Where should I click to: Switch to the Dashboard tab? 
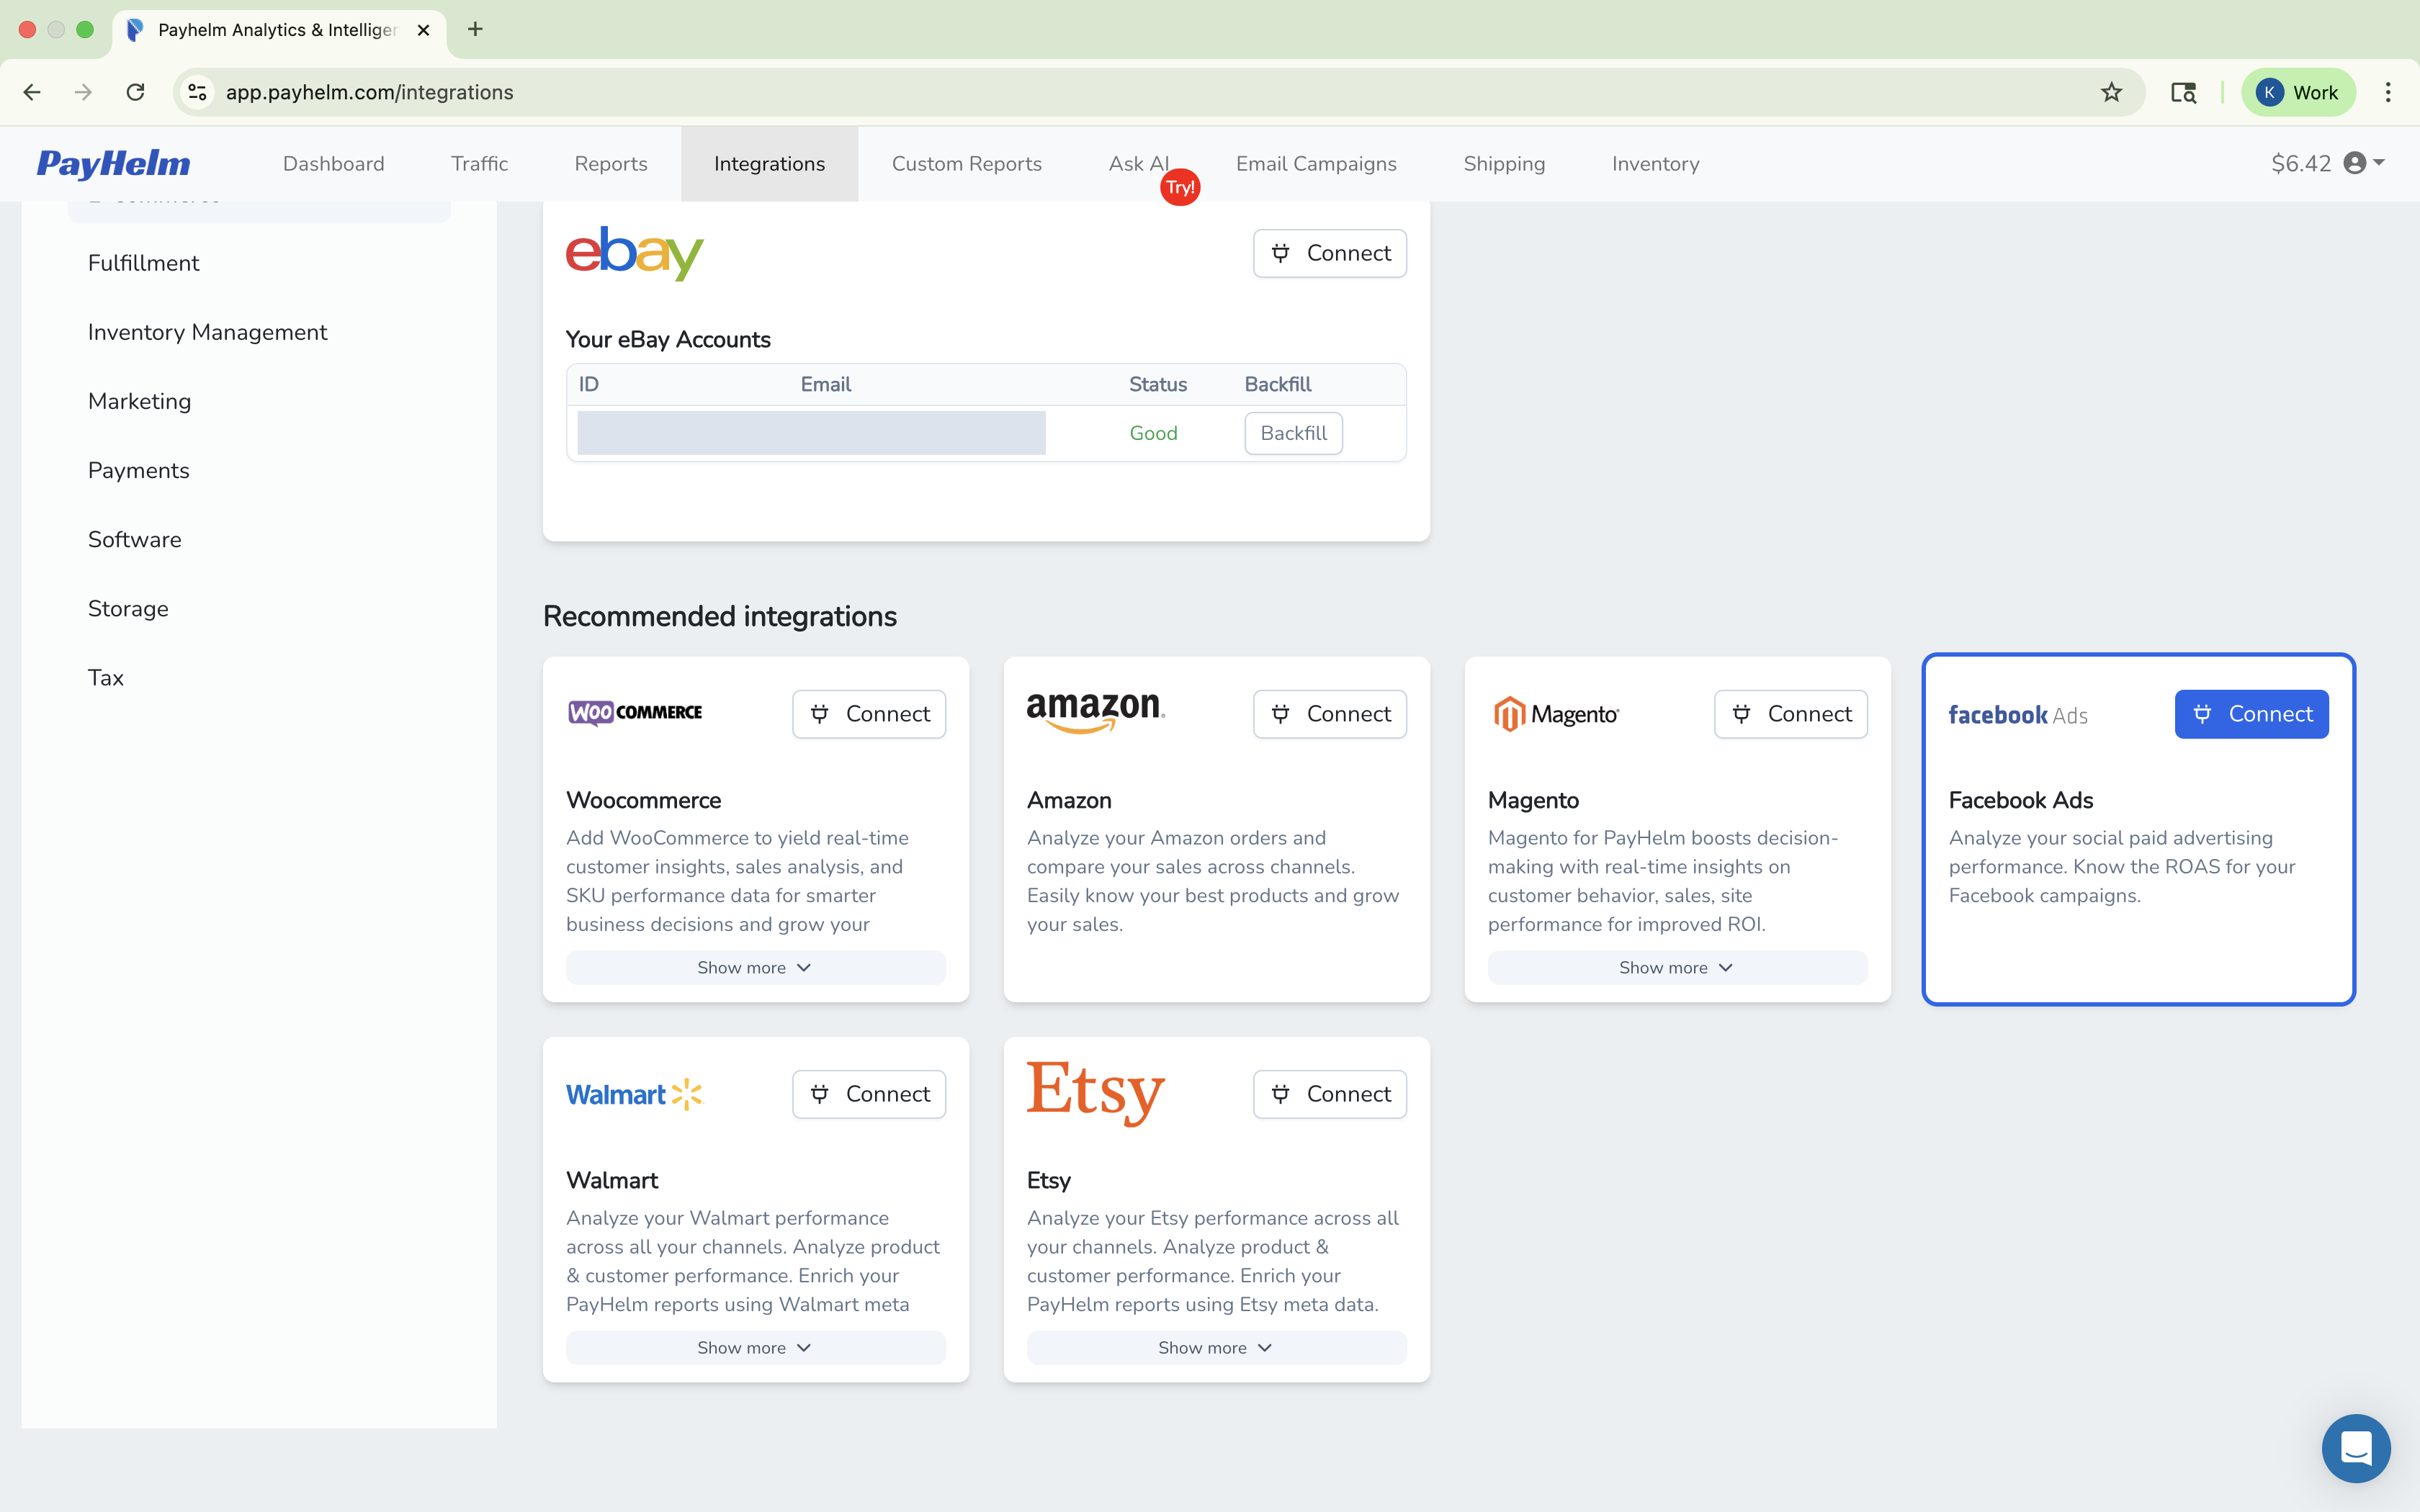click(x=333, y=163)
